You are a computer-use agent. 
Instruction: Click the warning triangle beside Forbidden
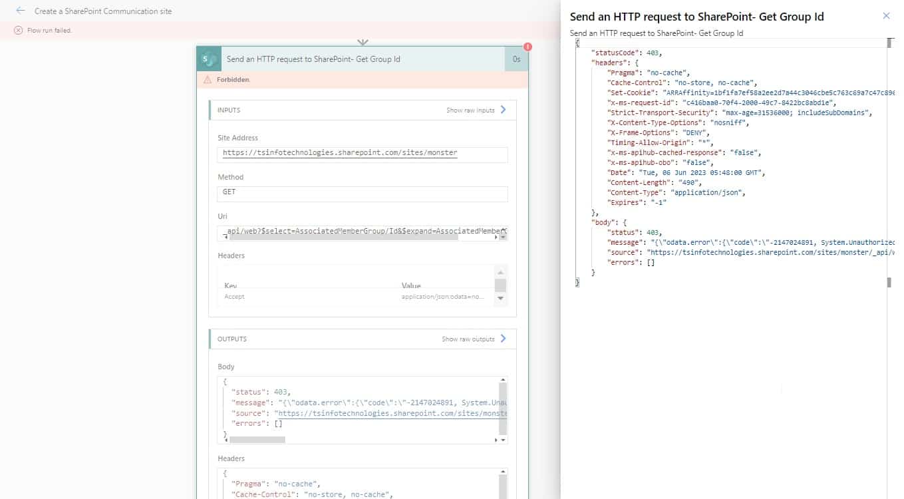pos(208,80)
